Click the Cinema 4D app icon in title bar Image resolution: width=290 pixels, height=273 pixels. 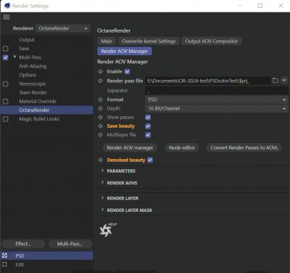point(7,6)
